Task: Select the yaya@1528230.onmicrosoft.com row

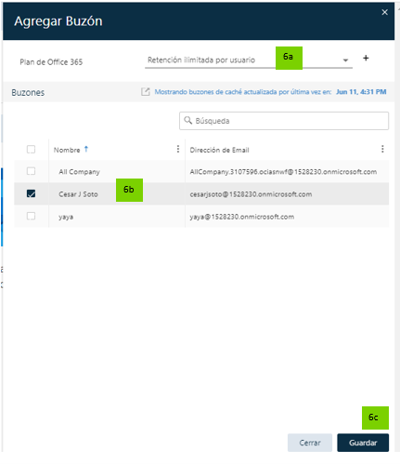Action: (201, 217)
